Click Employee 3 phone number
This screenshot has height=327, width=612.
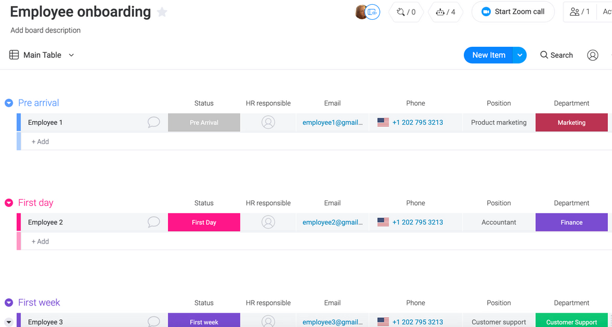418,322
